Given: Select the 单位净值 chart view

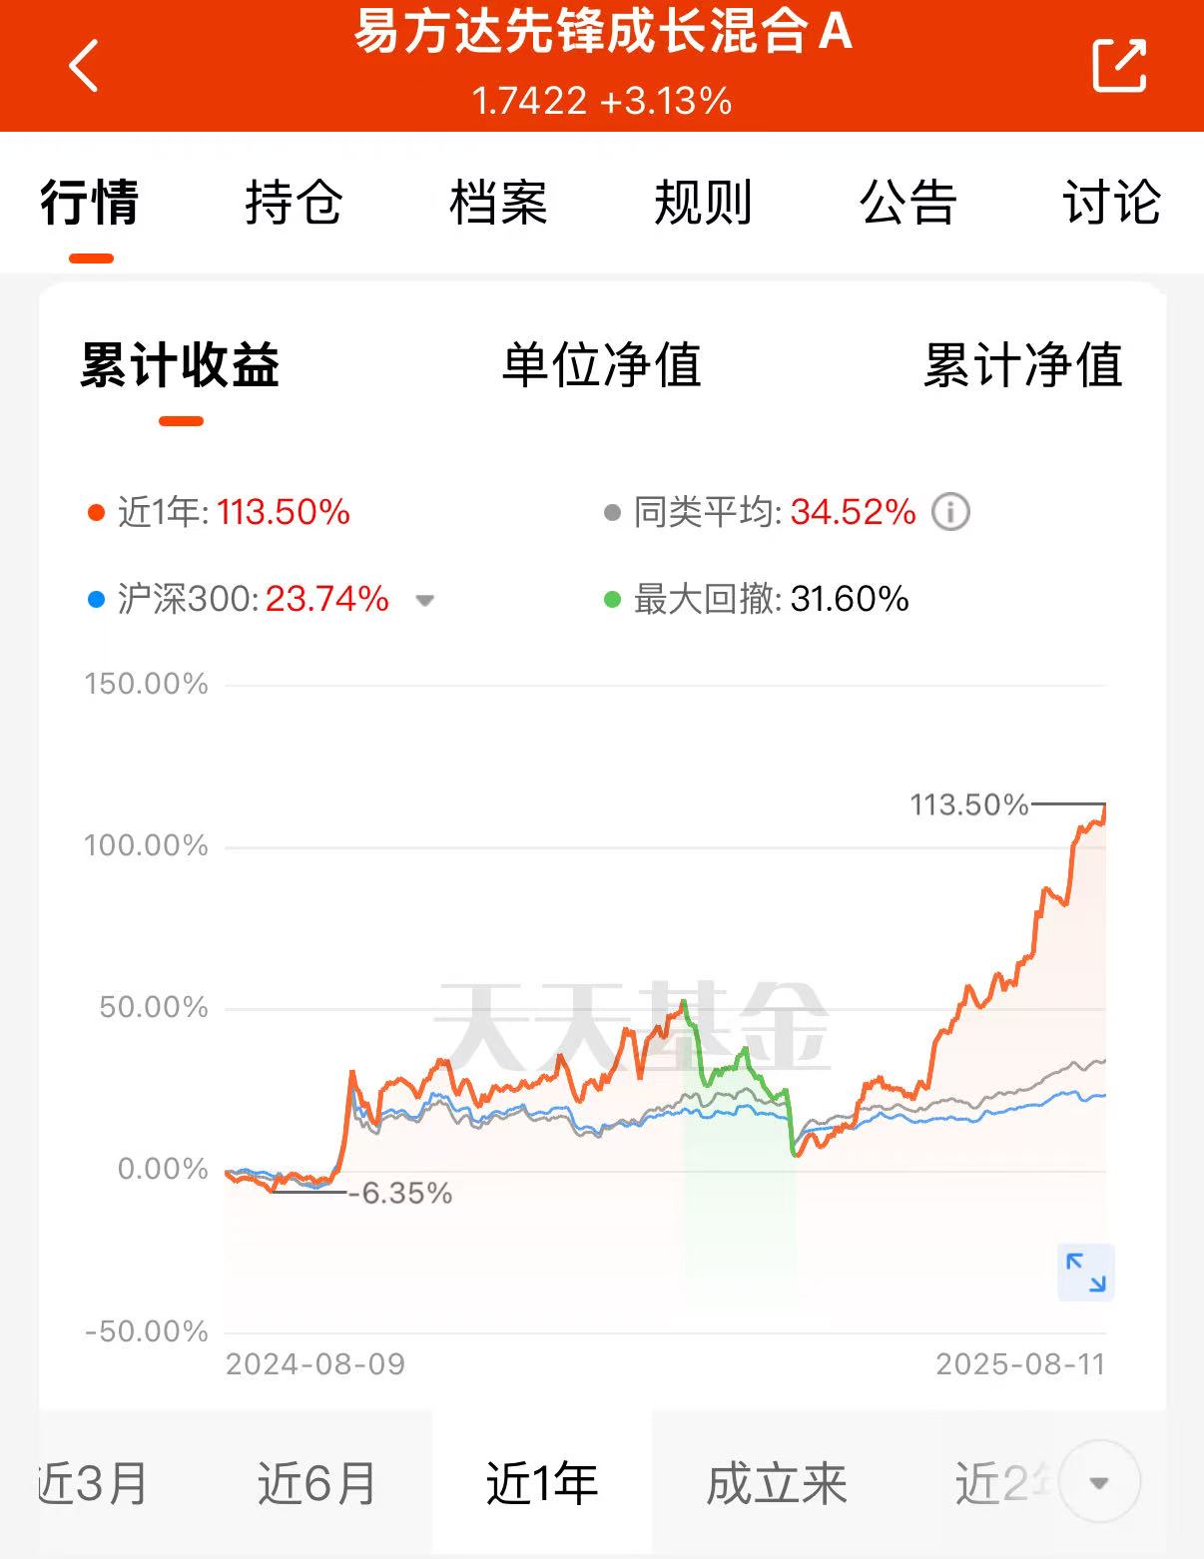Looking at the screenshot, I should click(602, 365).
